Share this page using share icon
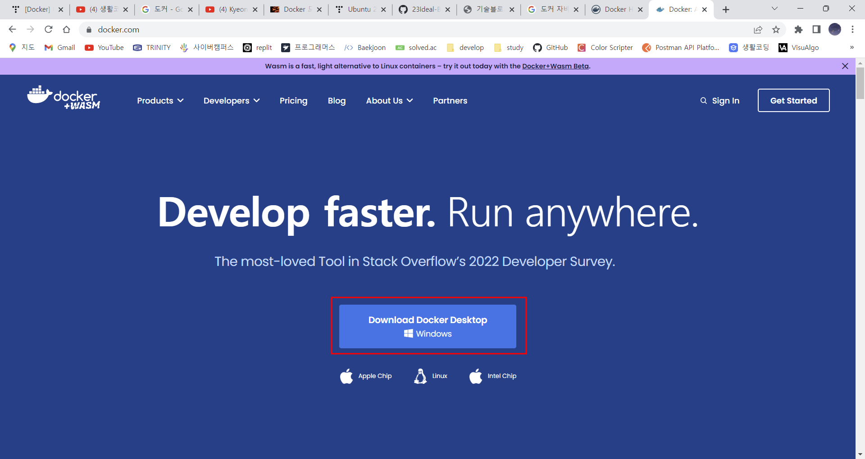Viewport: 865px width, 459px height. (758, 29)
